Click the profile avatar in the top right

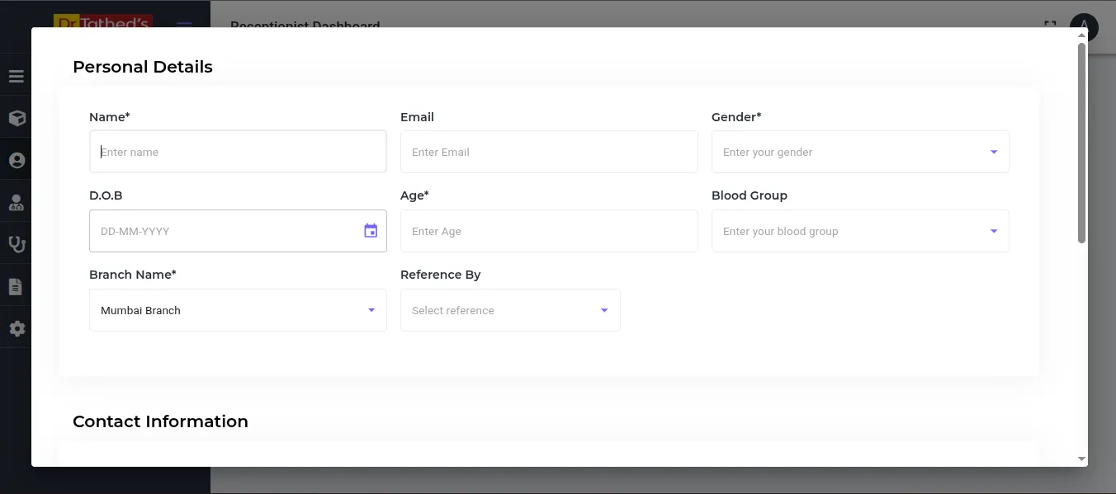(x=1084, y=27)
